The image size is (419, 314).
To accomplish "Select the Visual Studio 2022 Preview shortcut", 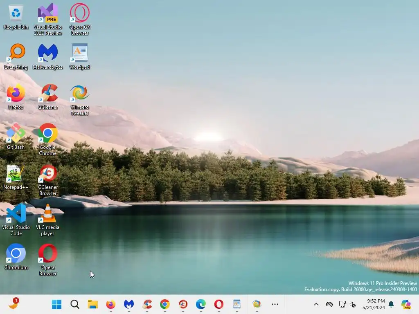I will pos(48,20).
